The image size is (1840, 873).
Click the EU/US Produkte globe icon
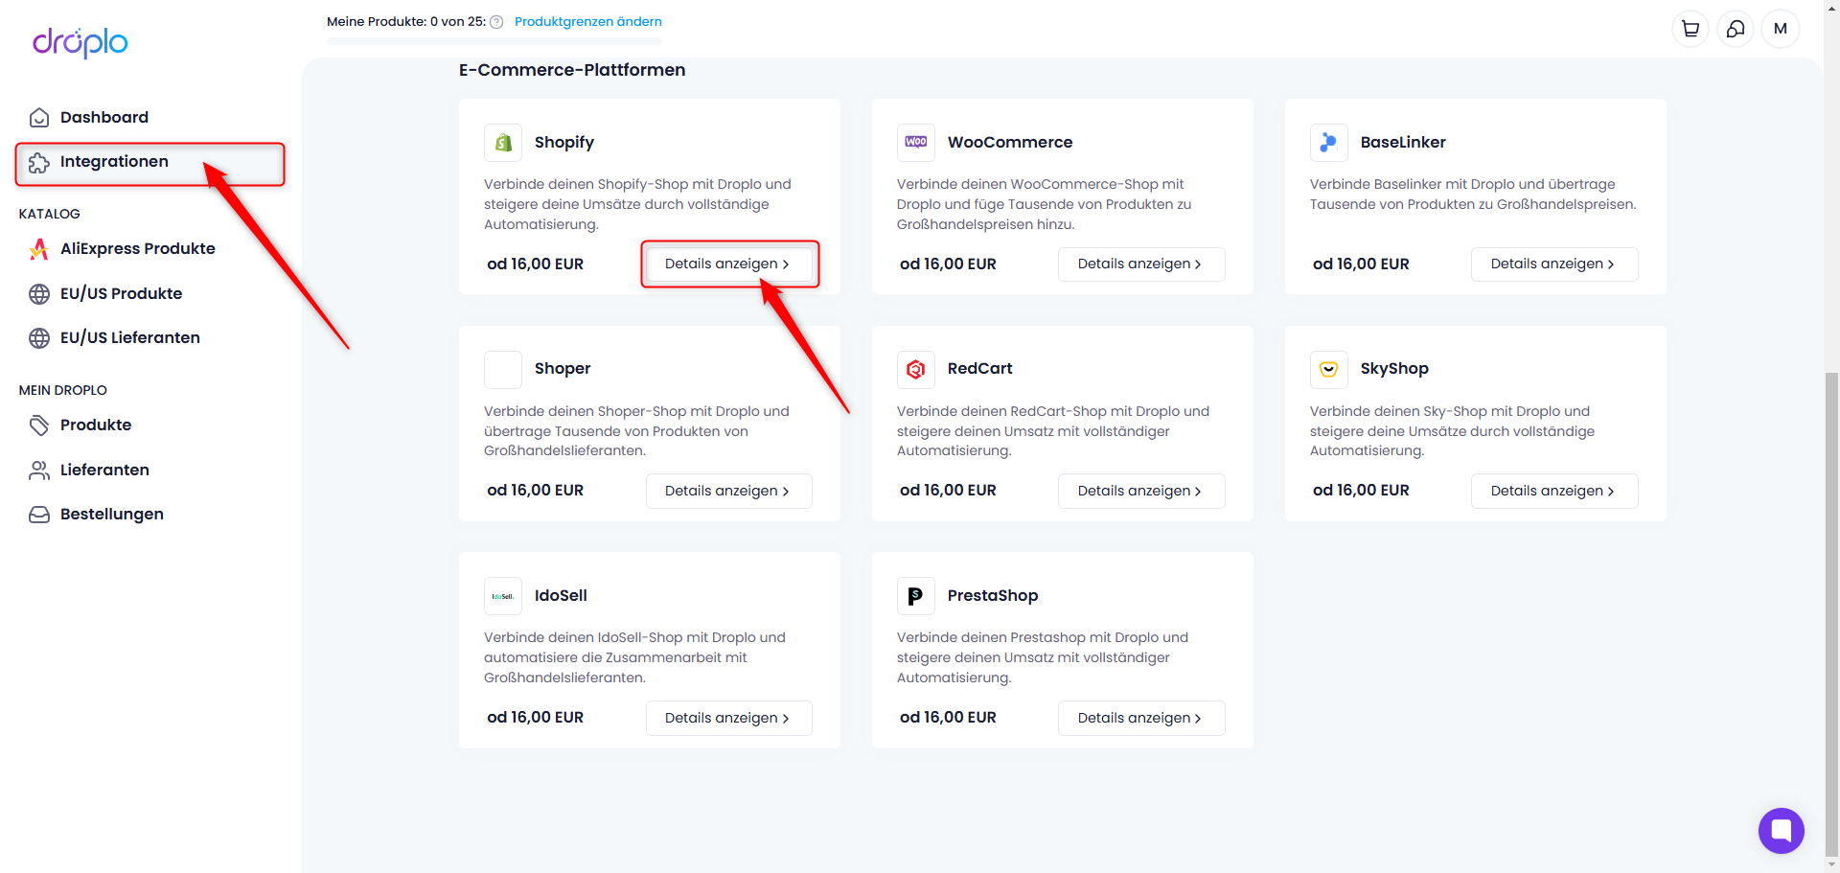pyautogui.click(x=39, y=294)
